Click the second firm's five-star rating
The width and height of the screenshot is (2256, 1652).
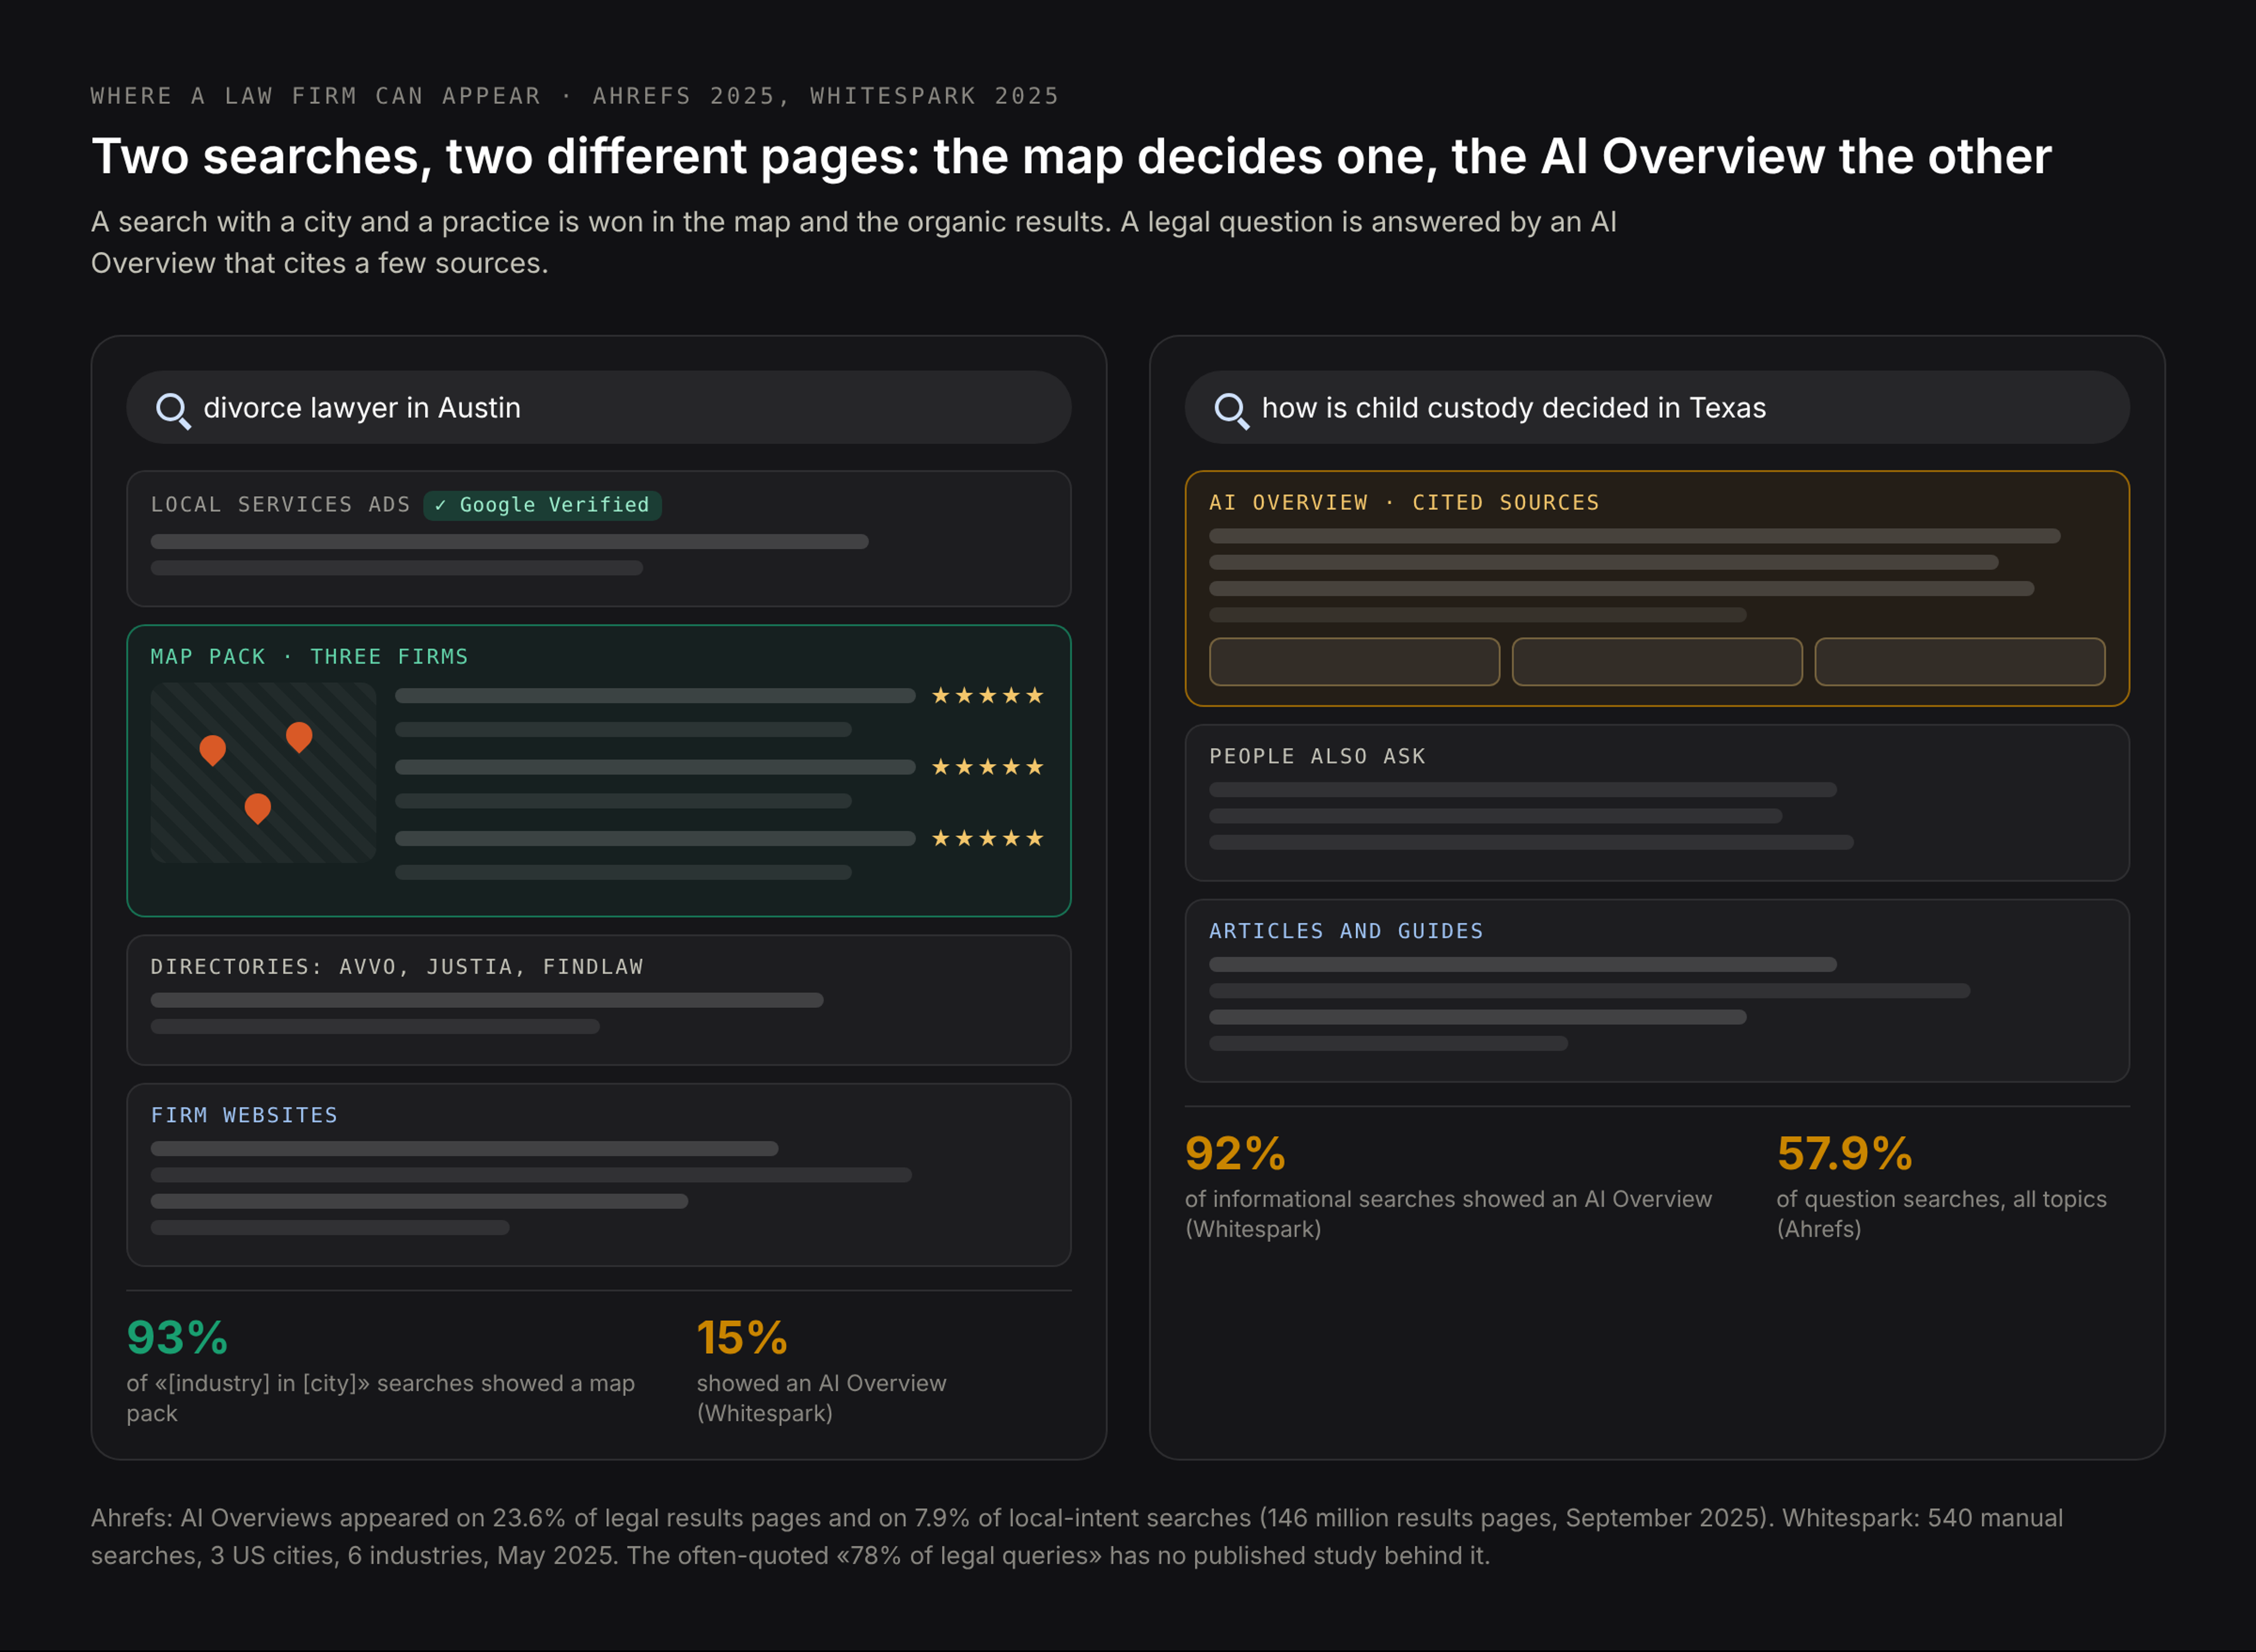pos(988,767)
